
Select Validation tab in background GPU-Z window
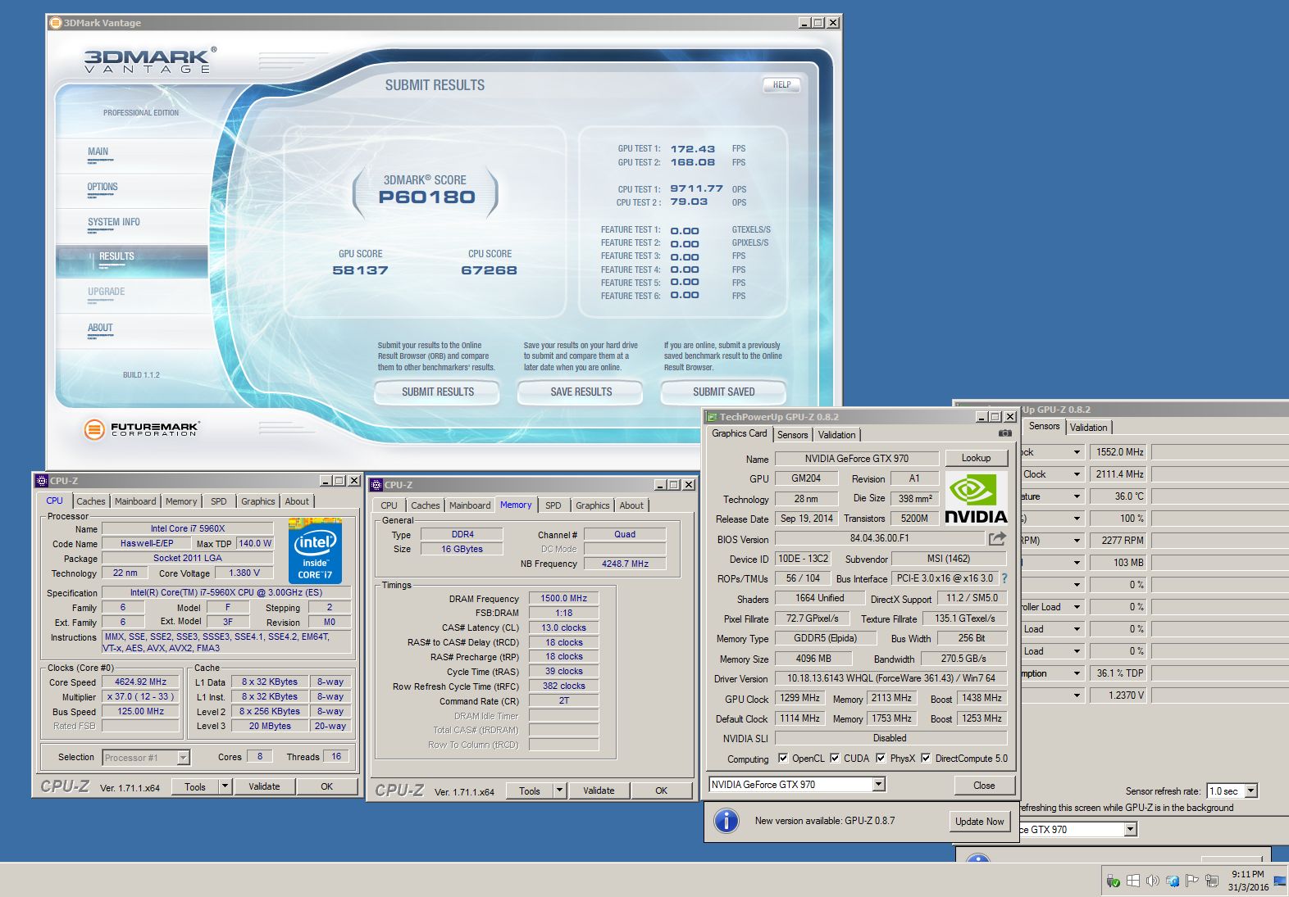pyautogui.click(x=1089, y=428)
